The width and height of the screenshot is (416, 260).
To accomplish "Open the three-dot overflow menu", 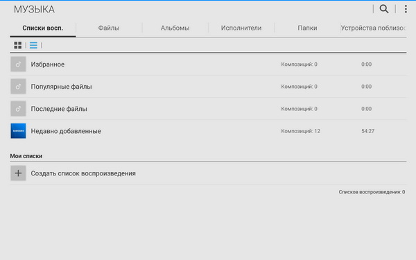I will click(x=406, y=9).
